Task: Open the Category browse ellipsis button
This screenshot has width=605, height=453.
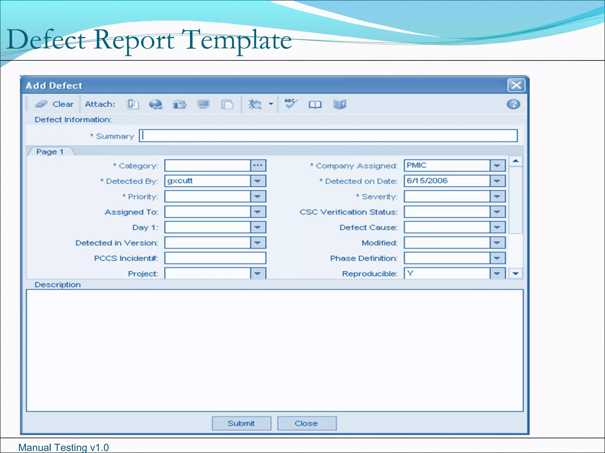Action: 258,165
